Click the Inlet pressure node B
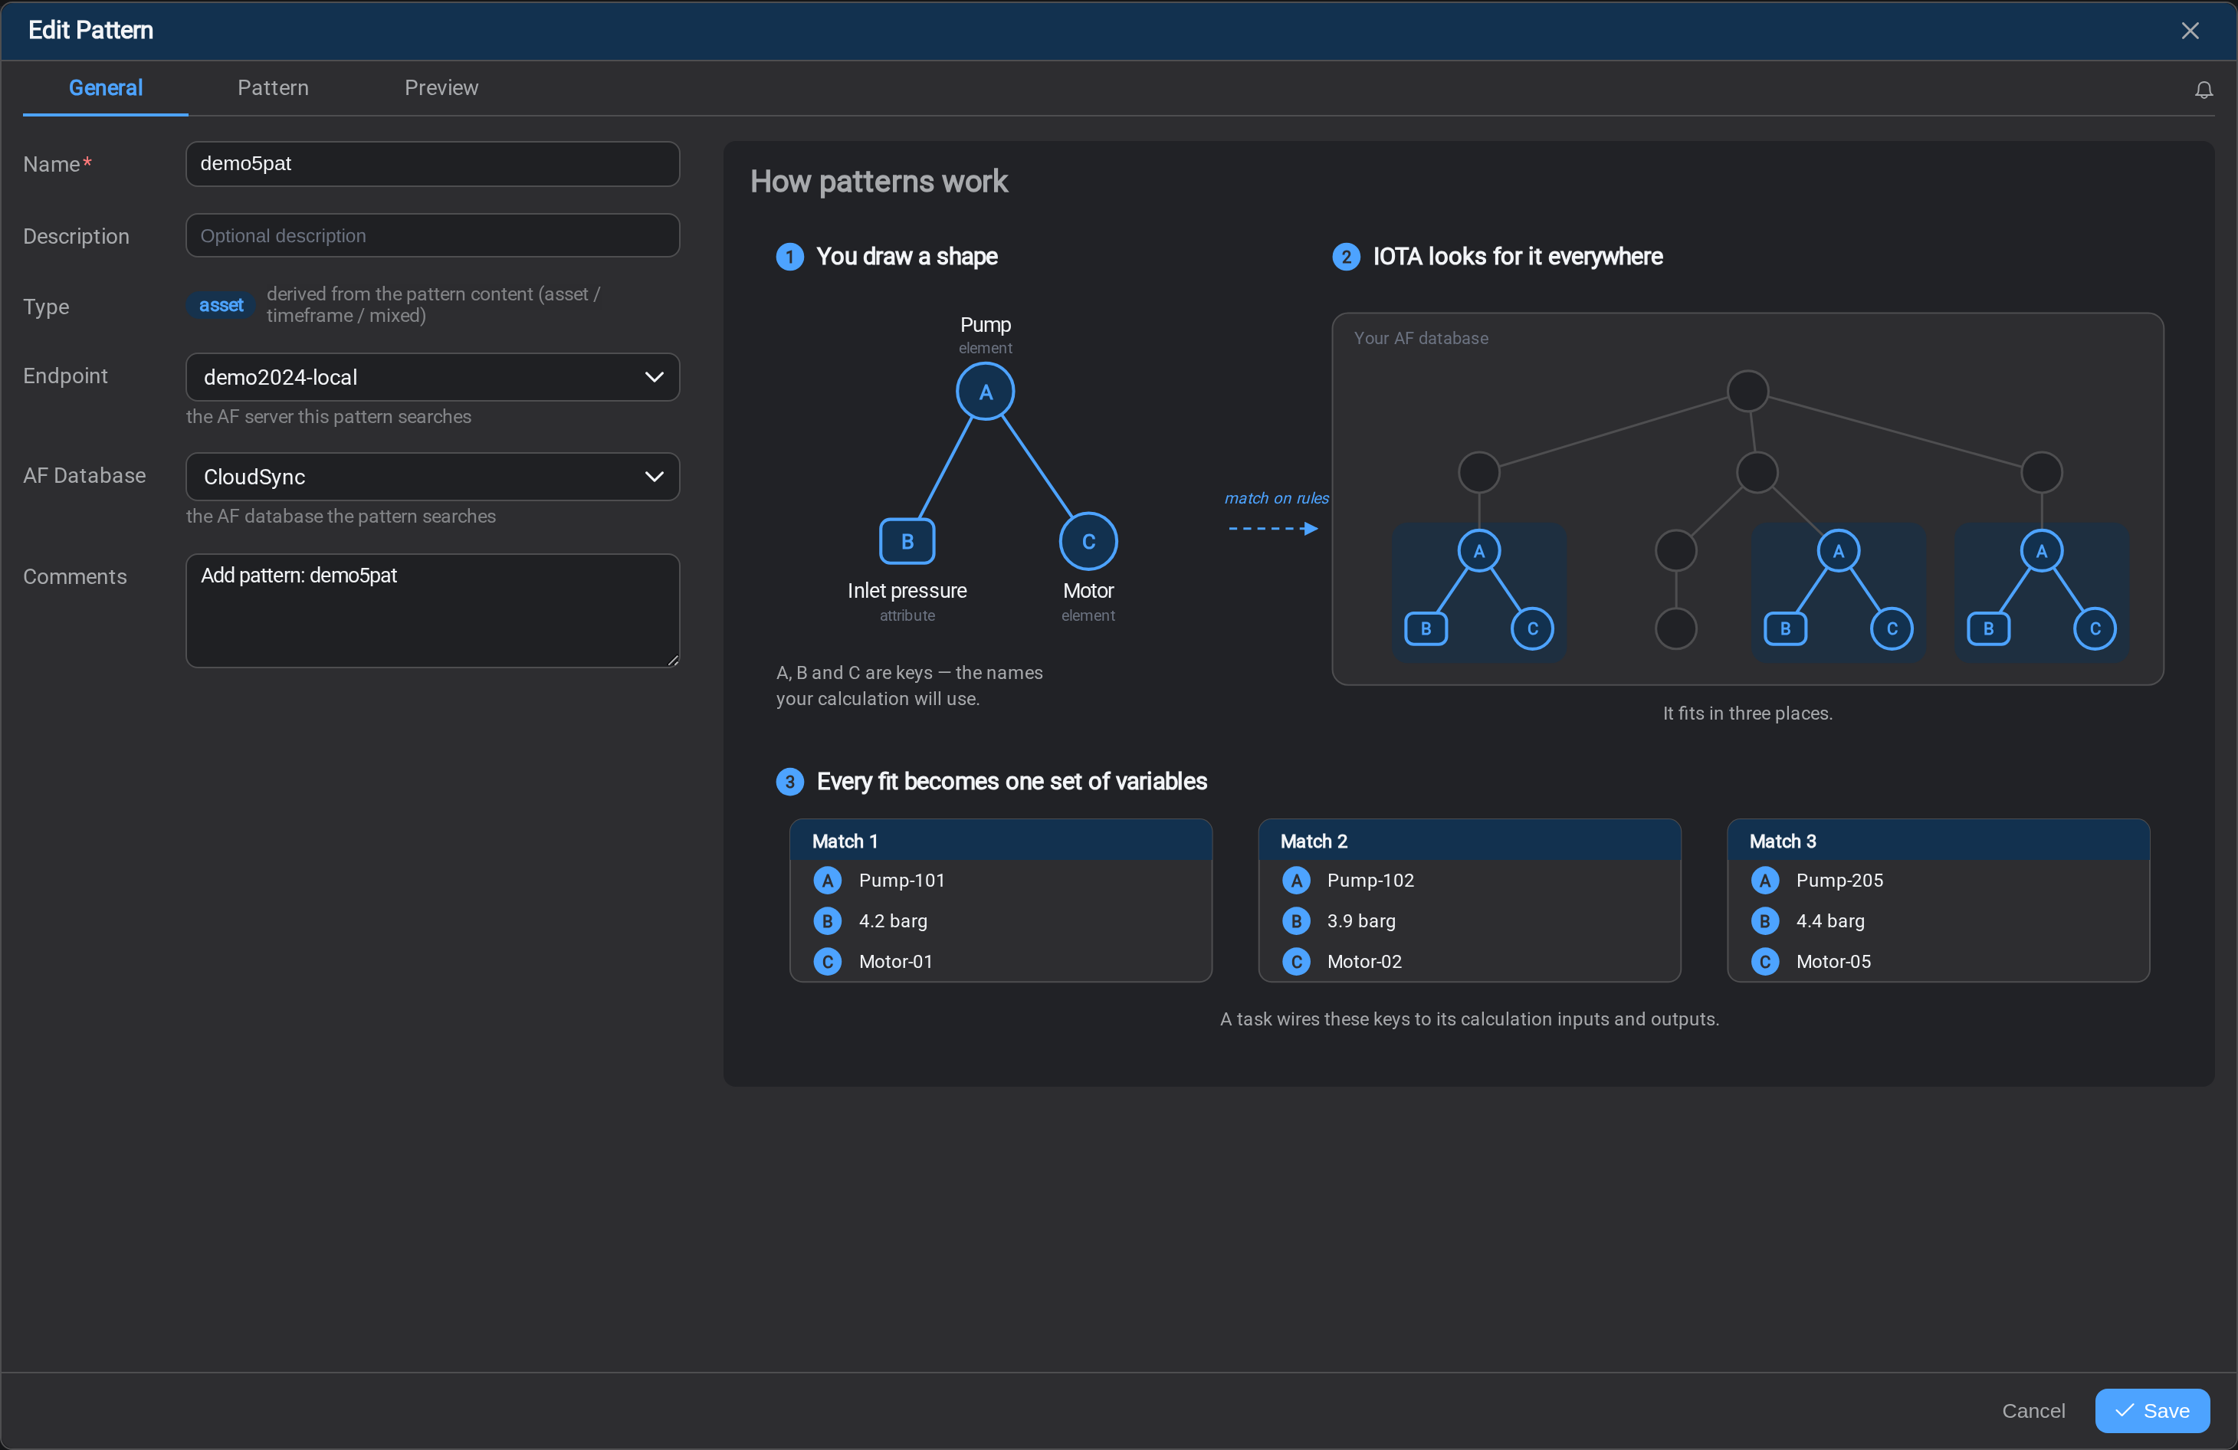 click(907, 542)
